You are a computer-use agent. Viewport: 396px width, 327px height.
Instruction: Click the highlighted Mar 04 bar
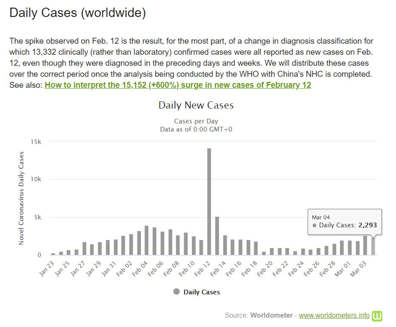pos(373,246)
